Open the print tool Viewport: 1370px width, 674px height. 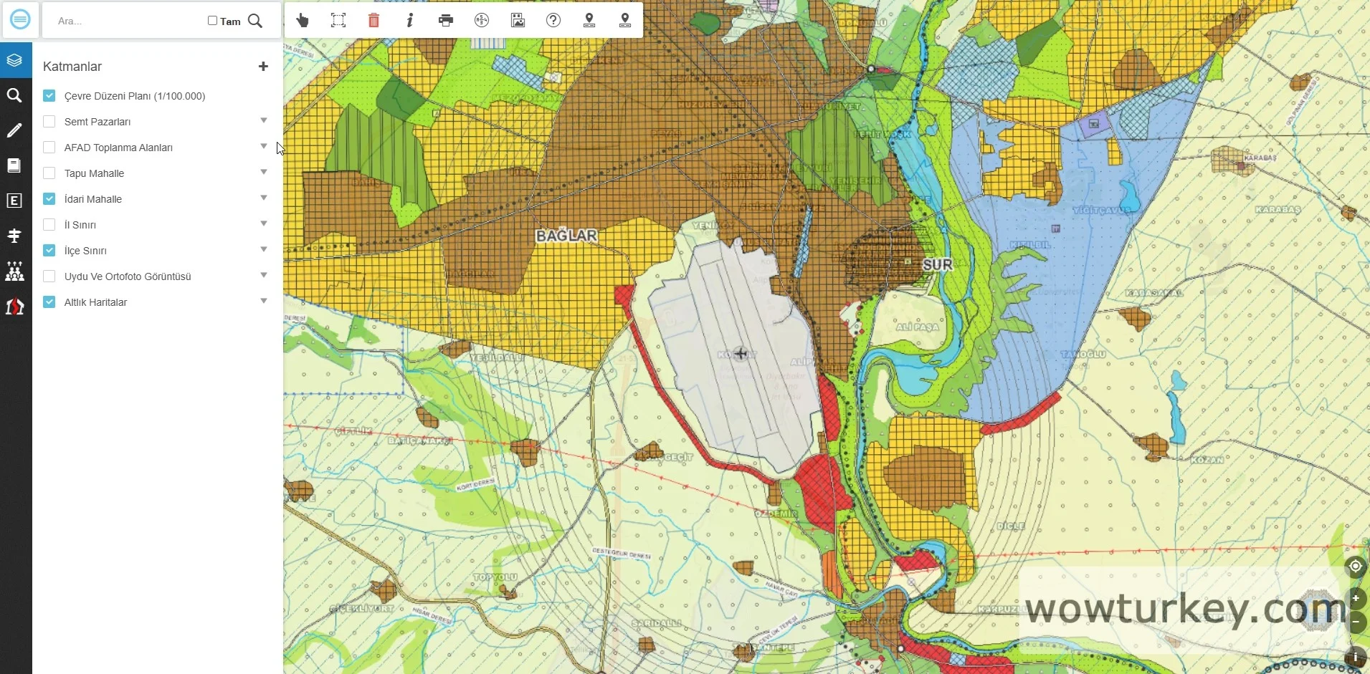446,21
